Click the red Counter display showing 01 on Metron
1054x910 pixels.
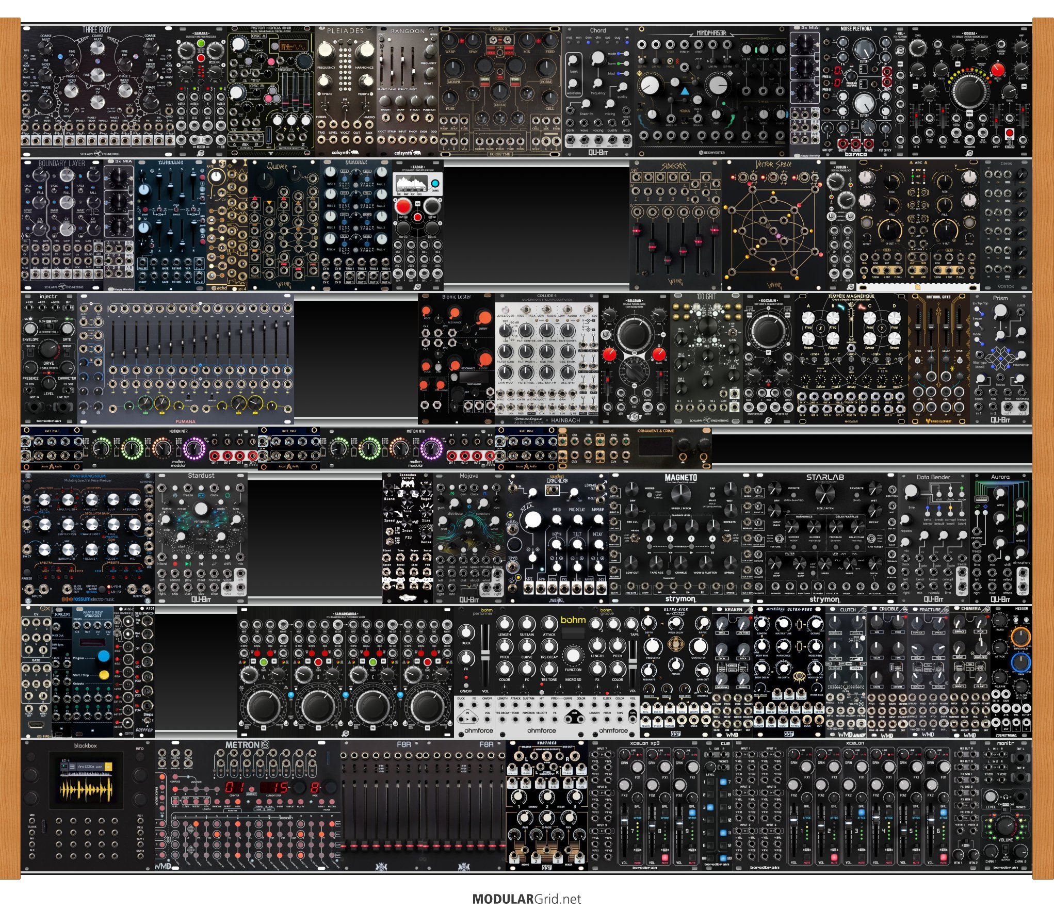pyautogui.click(x=235, y=787)
